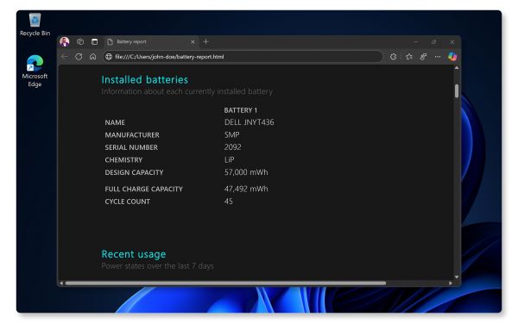Screen dimensions: 518x323
Task: Open the Favorites star icon
Action: [409, 57]
